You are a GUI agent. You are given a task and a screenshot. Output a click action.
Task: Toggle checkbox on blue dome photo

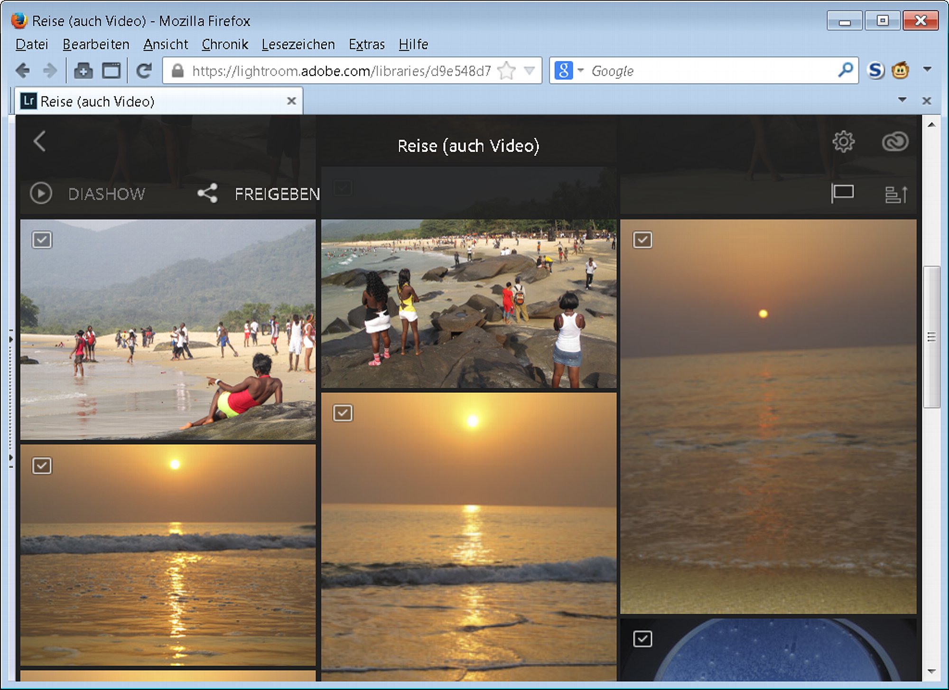pyautogui.click(x=642, y=639)
